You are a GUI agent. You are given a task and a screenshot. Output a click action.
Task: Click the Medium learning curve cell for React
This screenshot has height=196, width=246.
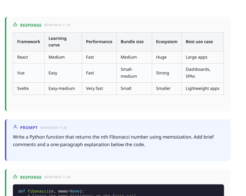pos(63,57)
